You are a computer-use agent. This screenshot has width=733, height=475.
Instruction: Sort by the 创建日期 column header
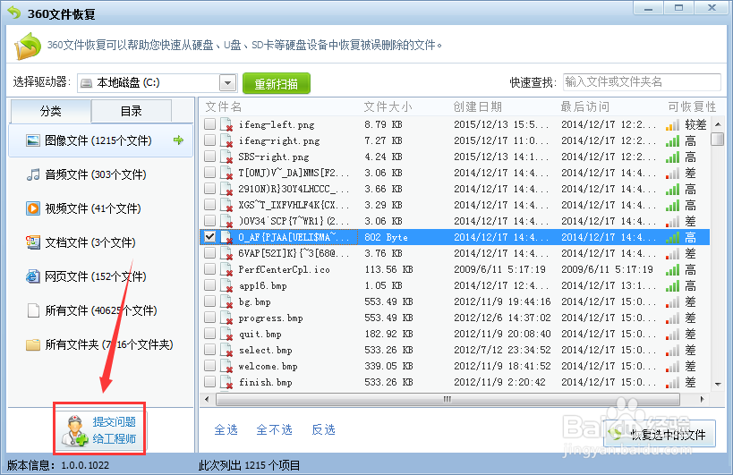click(x=477, y=107)
